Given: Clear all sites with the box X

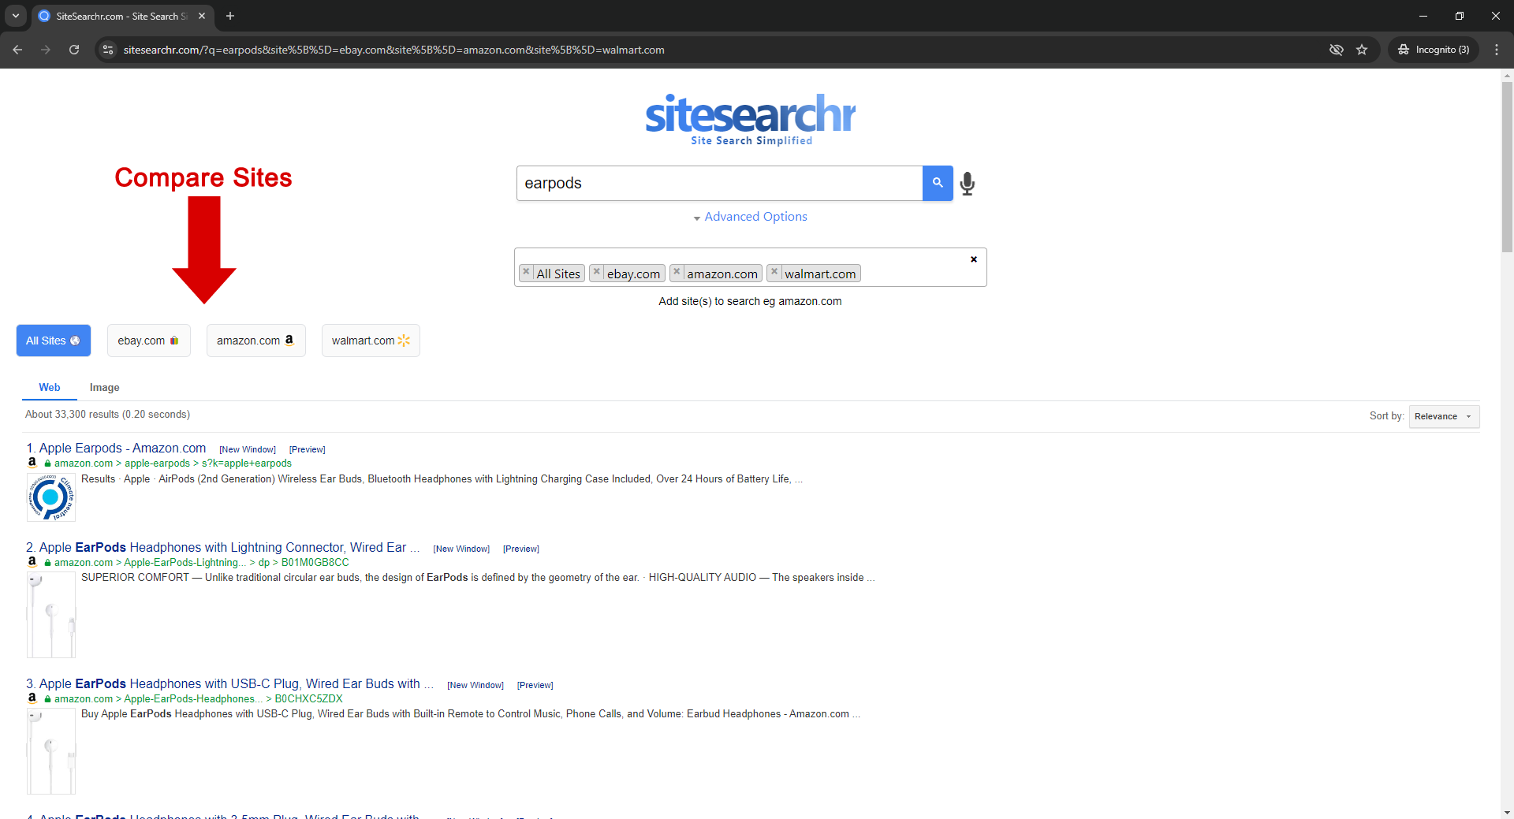Looking at the screenshot, I should click(974, 259).
